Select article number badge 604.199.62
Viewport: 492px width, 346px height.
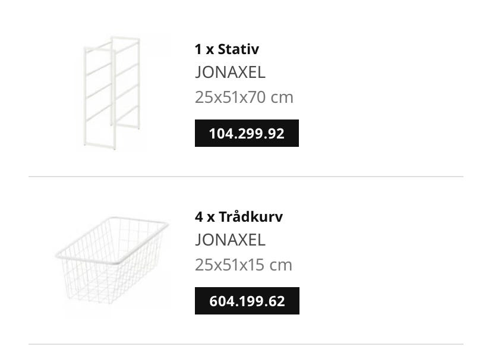pos(247,301)
